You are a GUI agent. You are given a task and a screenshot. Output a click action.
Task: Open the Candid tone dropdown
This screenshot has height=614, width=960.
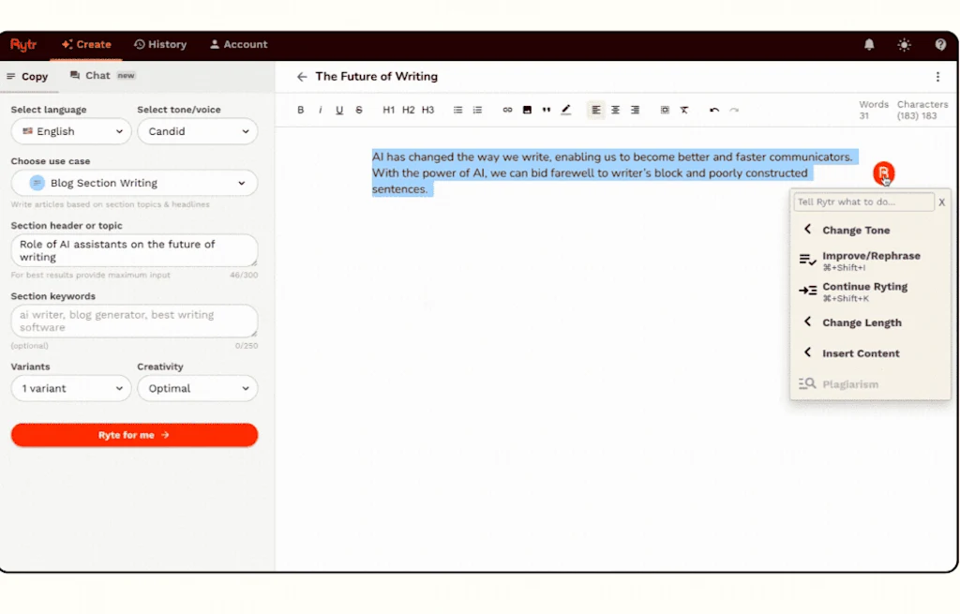tap(197, 131)
